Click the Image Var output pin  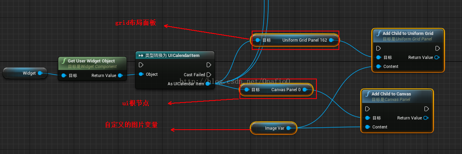[x=289, y=128]
